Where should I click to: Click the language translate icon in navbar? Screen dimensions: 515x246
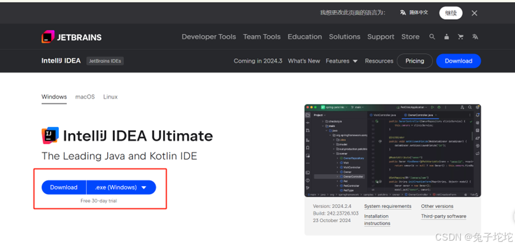point(475,37)
